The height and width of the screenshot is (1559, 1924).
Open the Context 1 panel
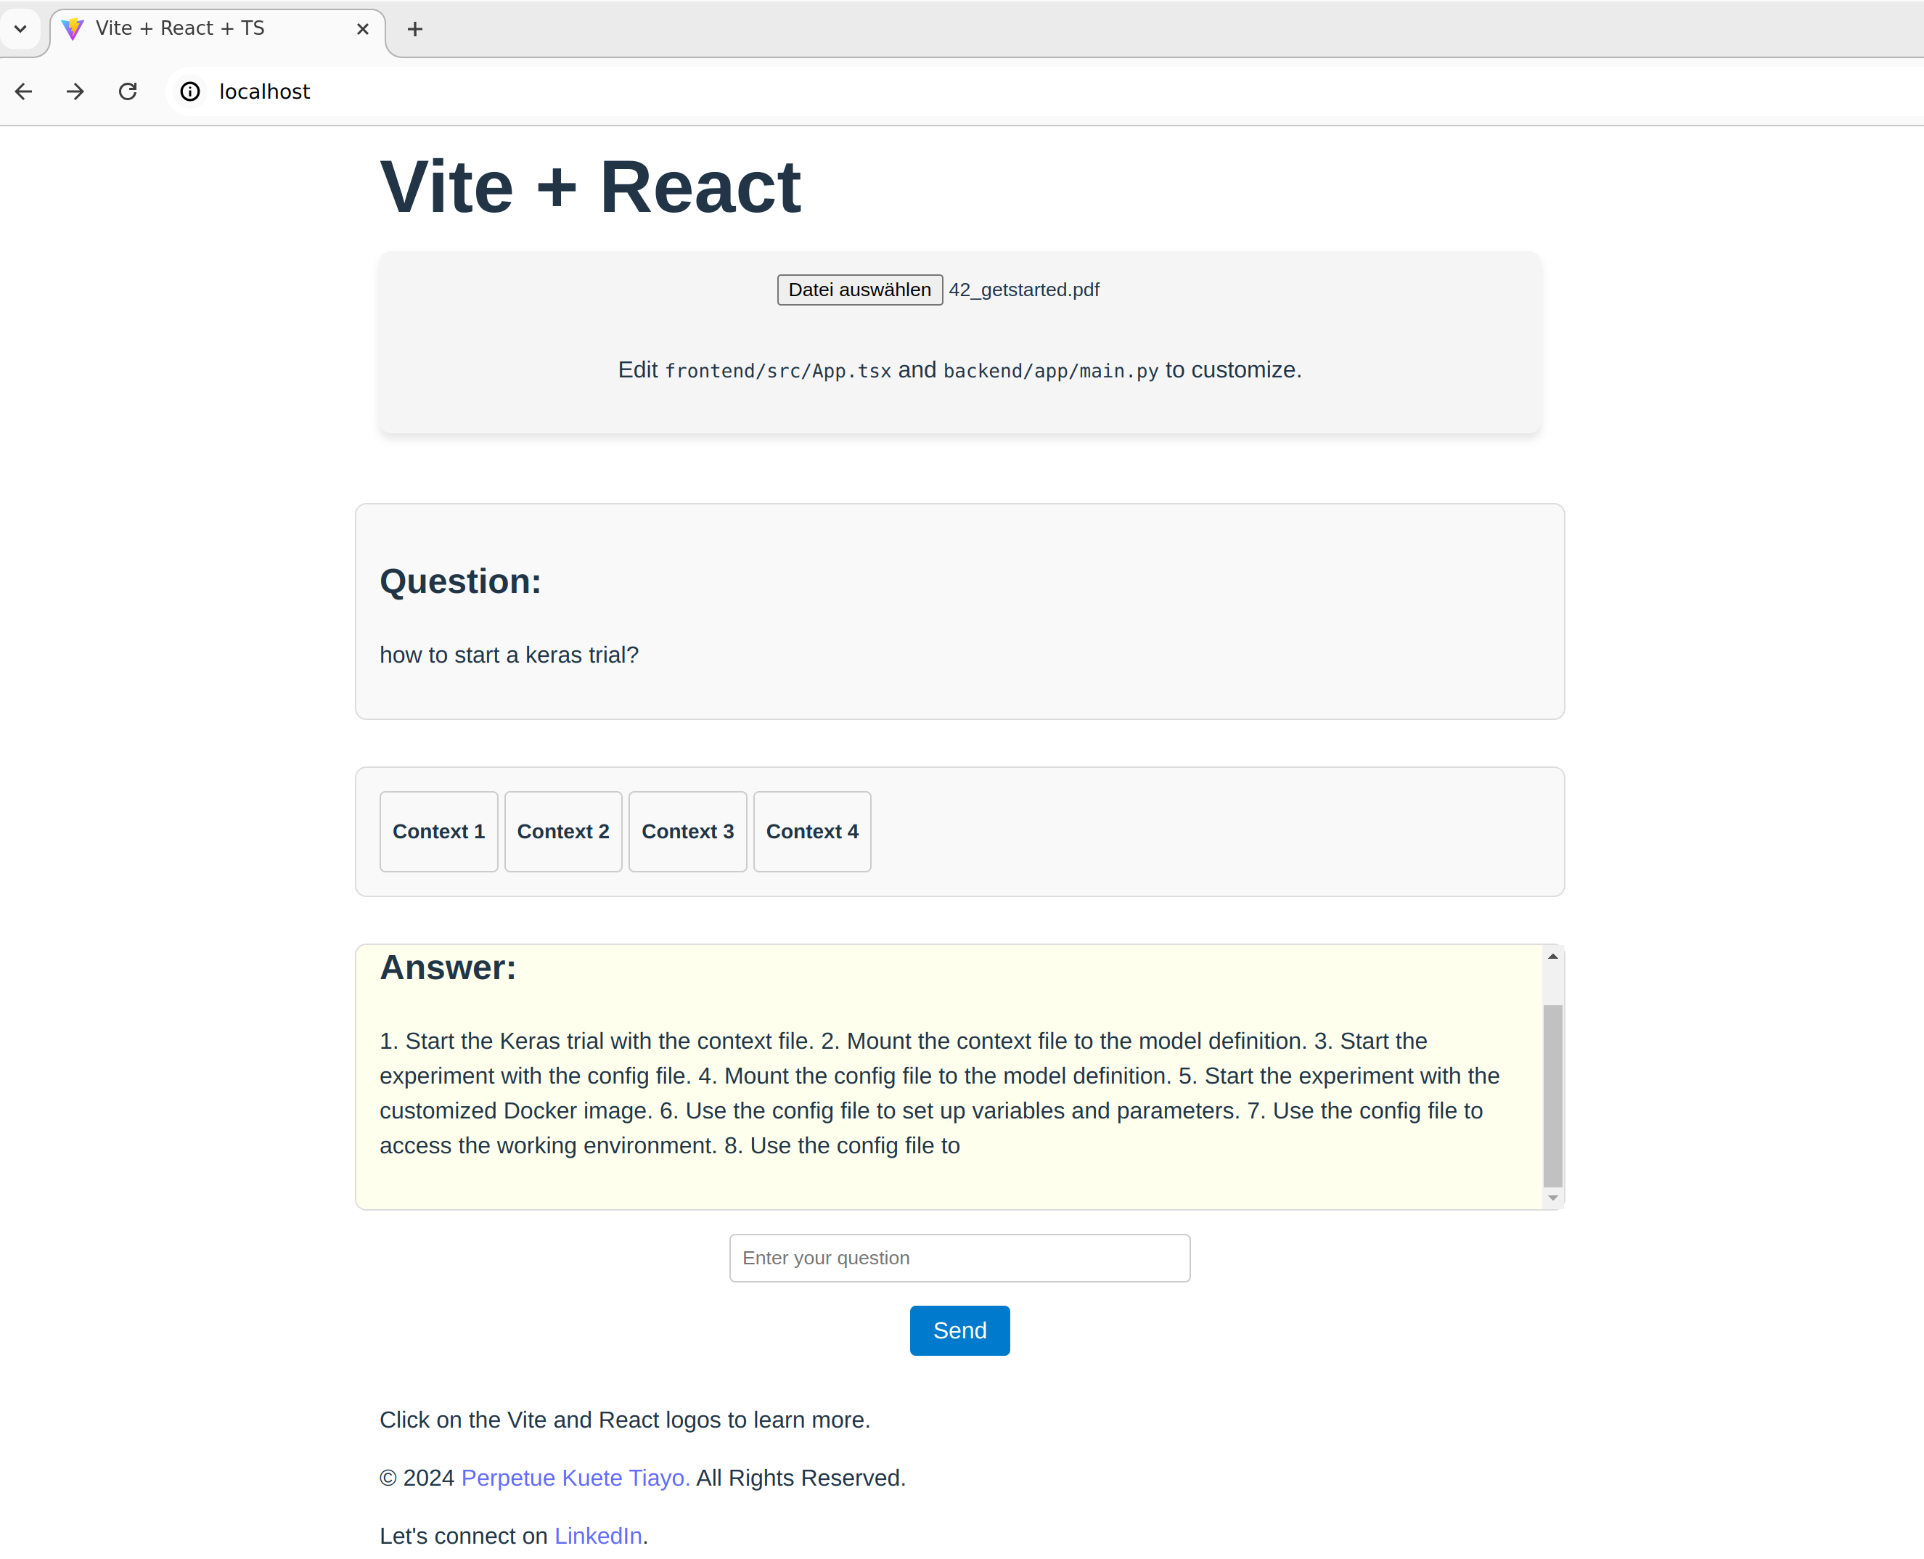click(438, 831)
